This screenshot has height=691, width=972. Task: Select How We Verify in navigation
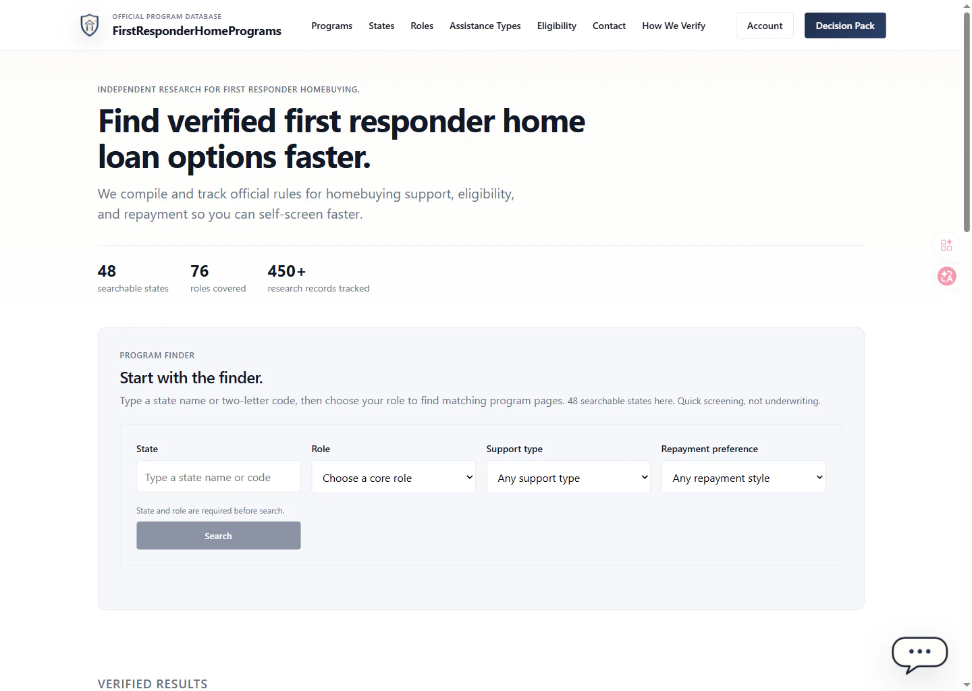673,26
